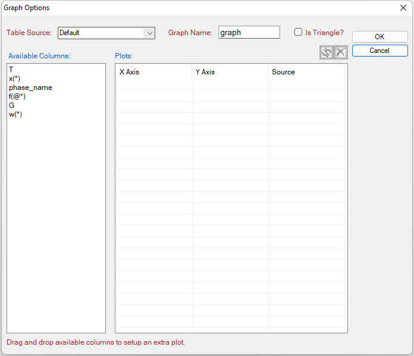Click first empty row under X Axis

153,85
